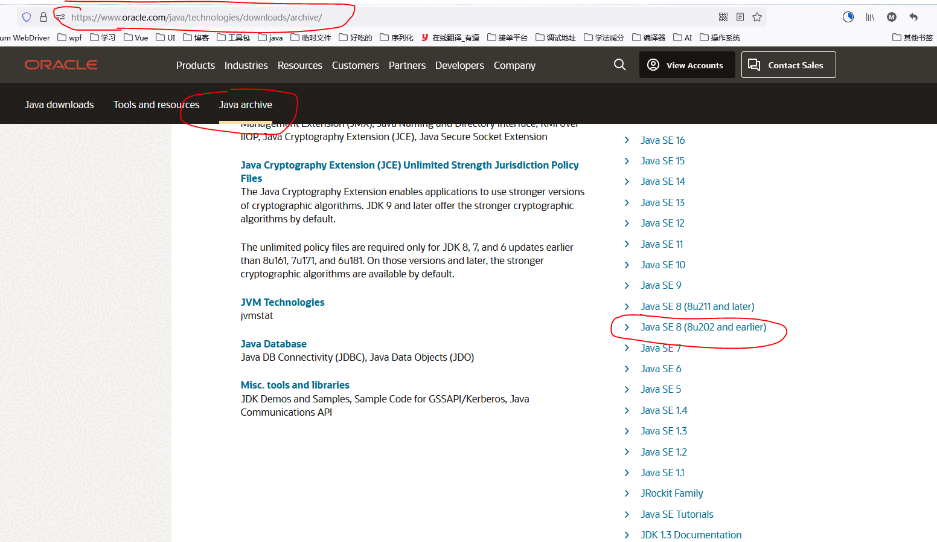Open the Java SE 7 archive link
Screen dimensions: 937x542
click(x=660, y=348)
